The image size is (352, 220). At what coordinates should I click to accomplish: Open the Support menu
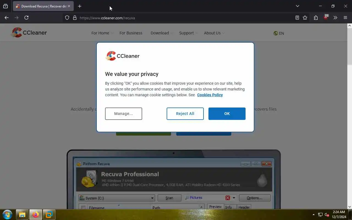188,33
